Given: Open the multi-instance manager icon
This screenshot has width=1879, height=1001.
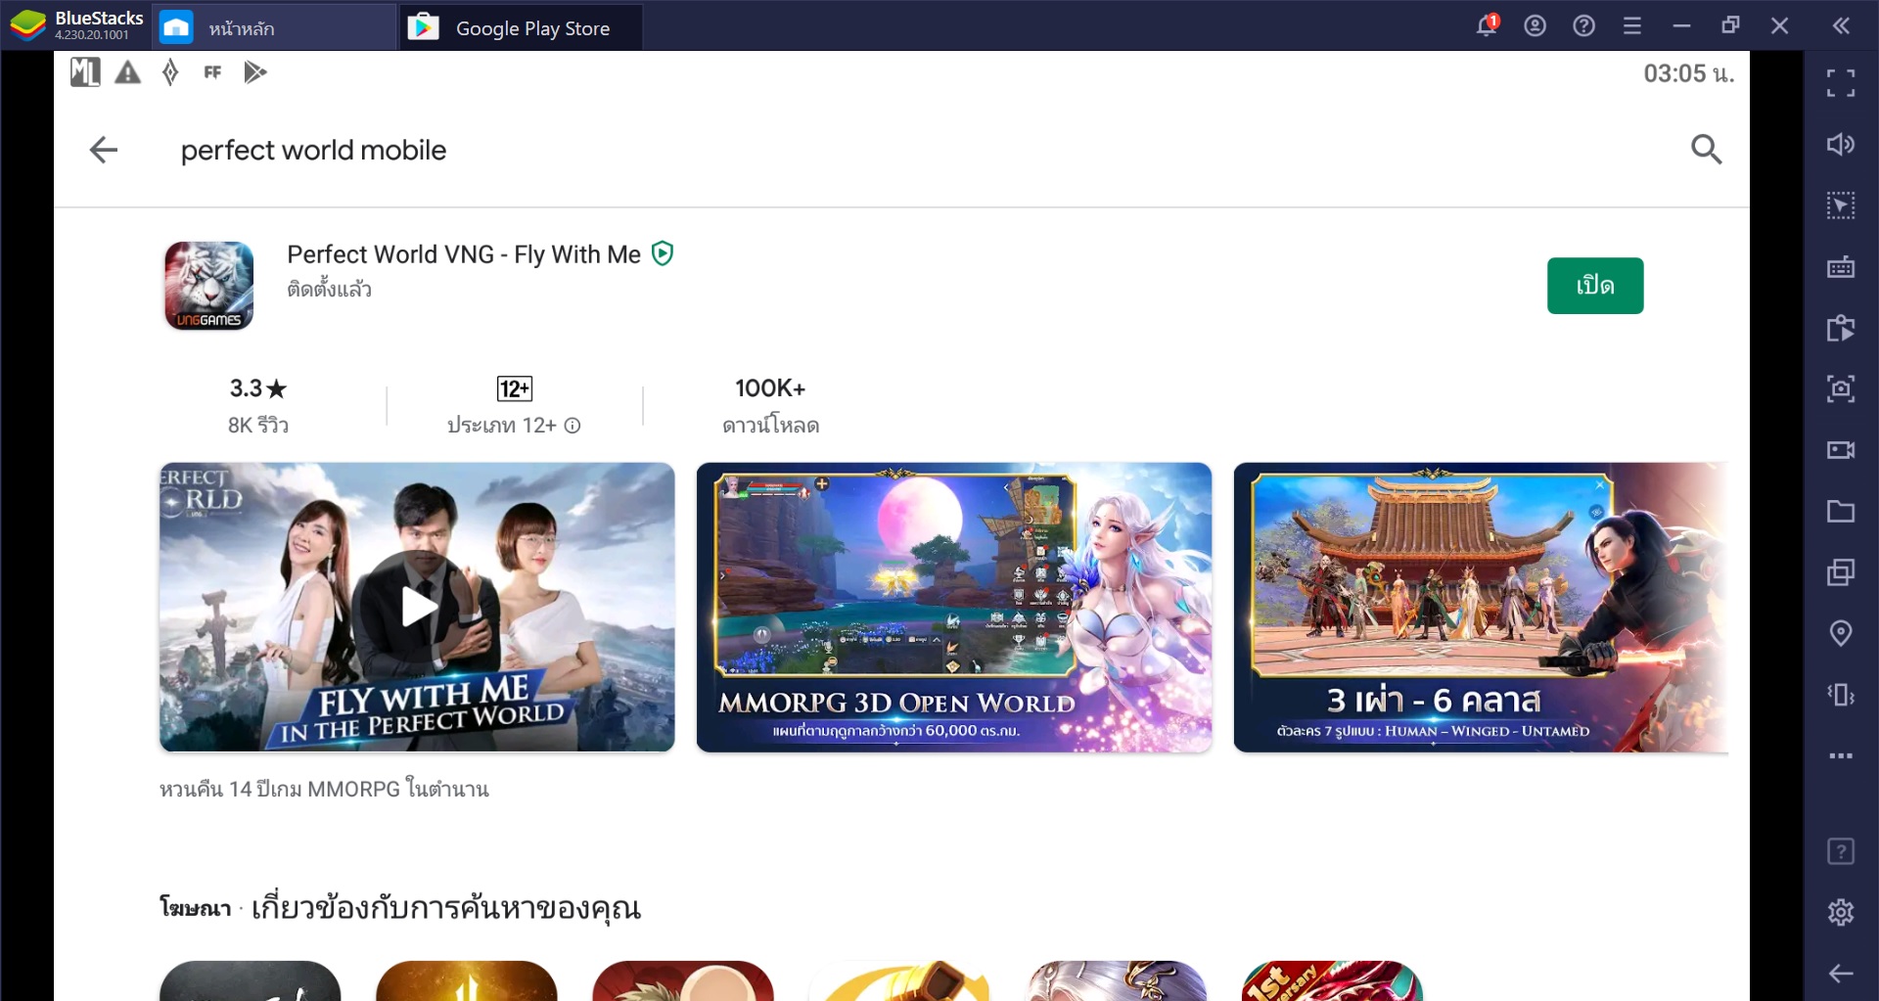Looking at the screenshot, I should [x=1841, y=572].
